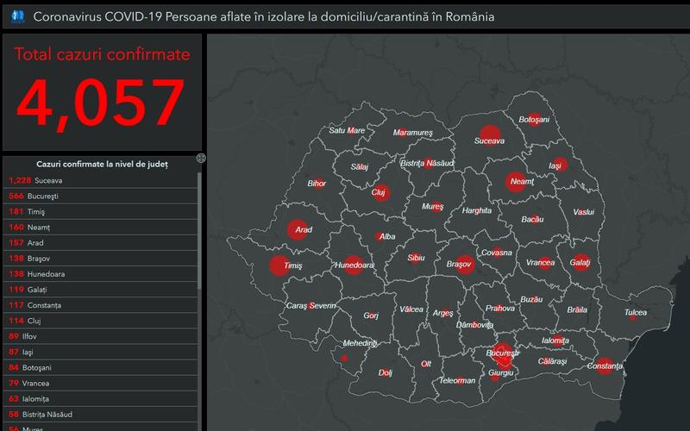690x431 pixels.
Task: Click the Iași red marker on map
Action: point(560,165)
